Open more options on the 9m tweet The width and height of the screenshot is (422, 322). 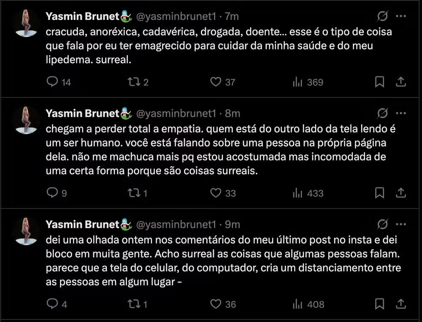click(x=401, y=224)
